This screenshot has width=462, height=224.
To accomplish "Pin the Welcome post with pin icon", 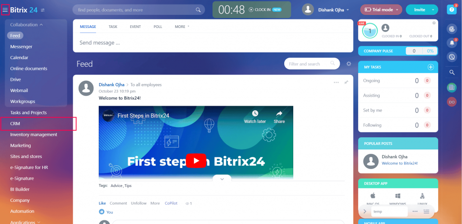I will pyautogui.click(x=346, y=83).
